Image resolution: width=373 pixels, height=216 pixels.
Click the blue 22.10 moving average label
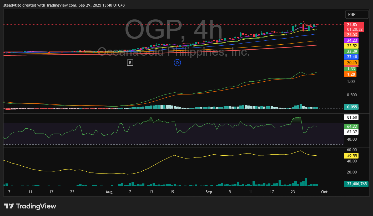click(351, 57)
